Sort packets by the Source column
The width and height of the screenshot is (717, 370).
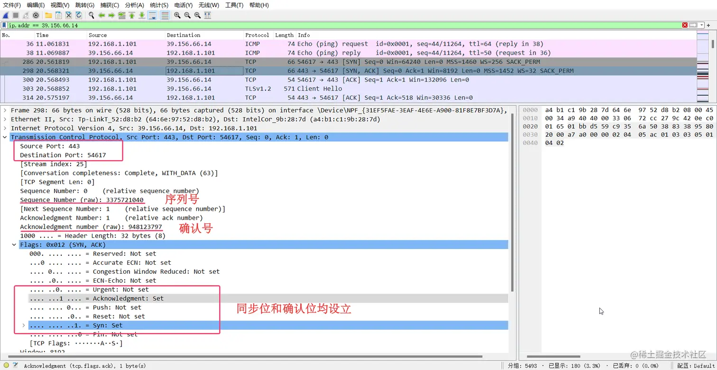[x=126, y=35]
